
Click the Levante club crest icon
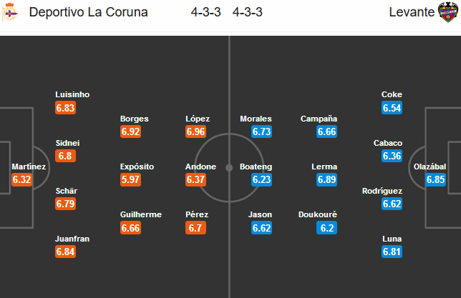[x=447, y=12]
